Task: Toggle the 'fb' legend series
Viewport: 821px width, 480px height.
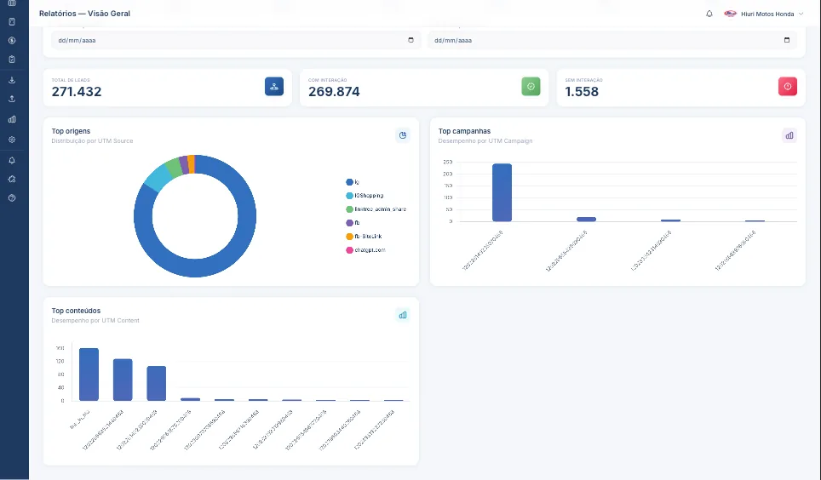Action: coord(353,223)
